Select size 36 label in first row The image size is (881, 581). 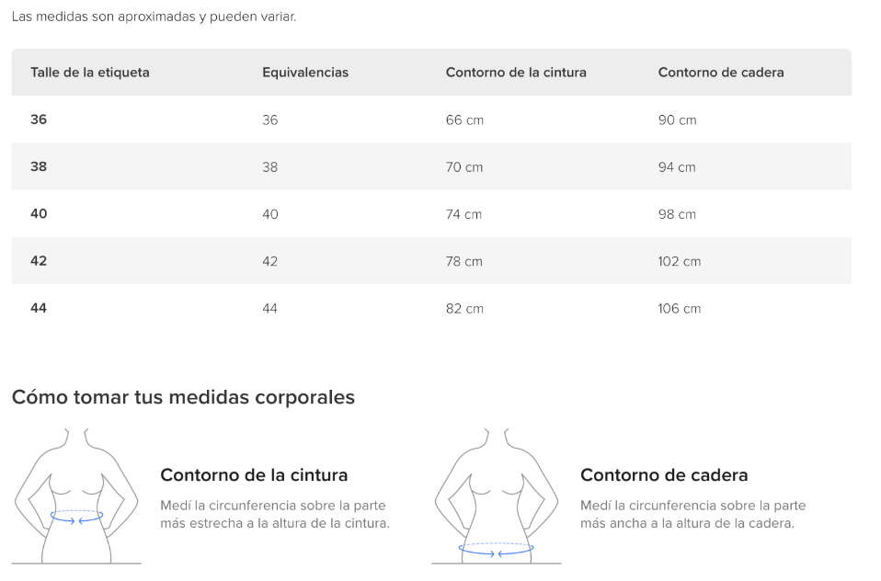39,120
